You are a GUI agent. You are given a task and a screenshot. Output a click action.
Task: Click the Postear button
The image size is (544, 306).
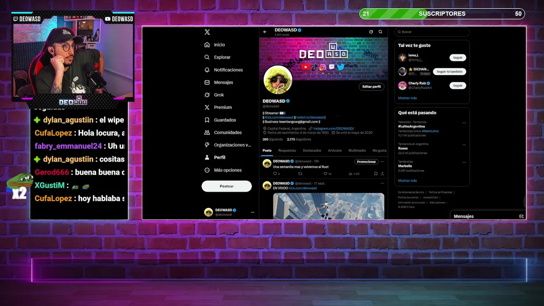227,186
